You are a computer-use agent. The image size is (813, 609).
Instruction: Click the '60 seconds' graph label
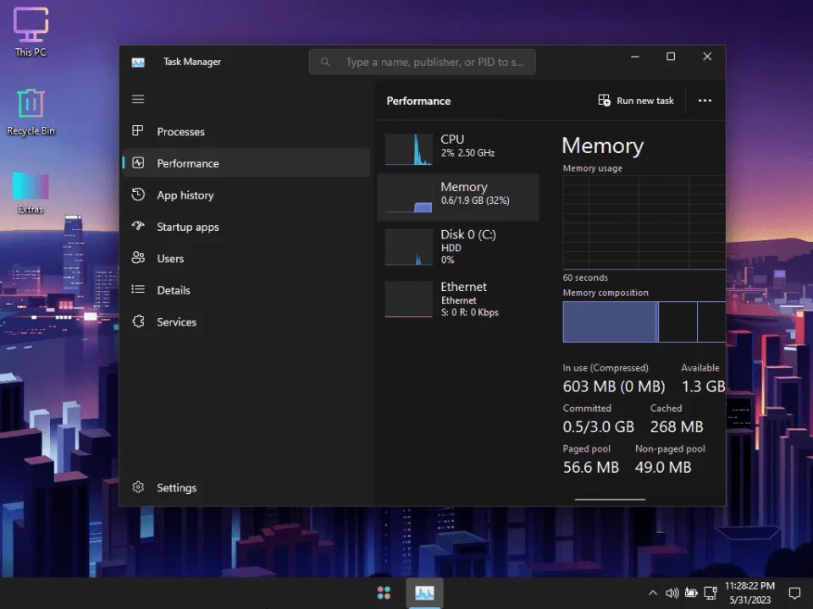pyautogui.click(x=585, y=277)
